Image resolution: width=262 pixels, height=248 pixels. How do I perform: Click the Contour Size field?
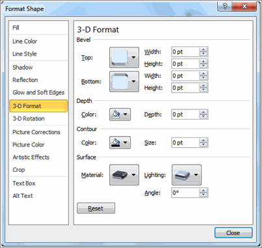185,143
